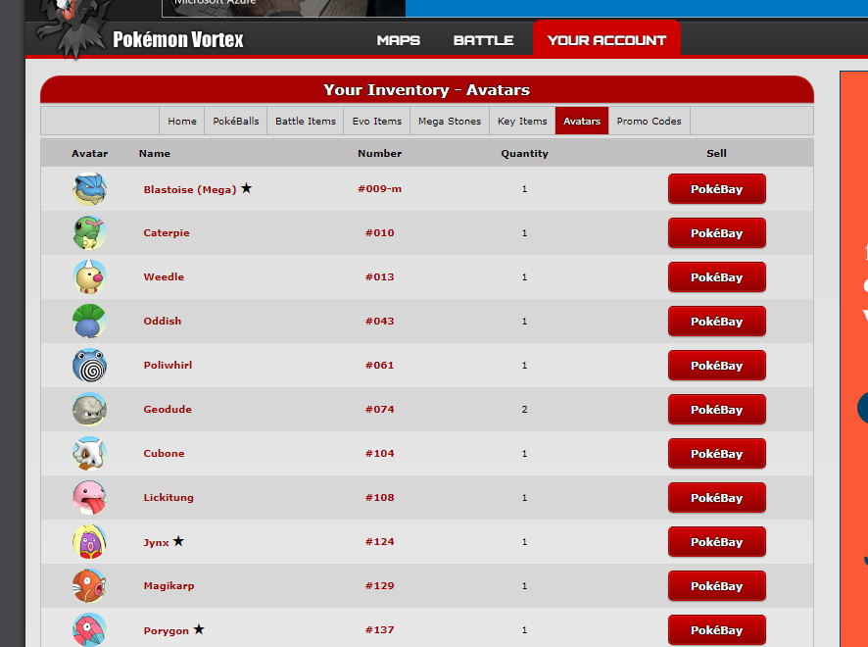The image size is (868, 647).
Task: Open the Porygon name link
Action: (167, 630)
